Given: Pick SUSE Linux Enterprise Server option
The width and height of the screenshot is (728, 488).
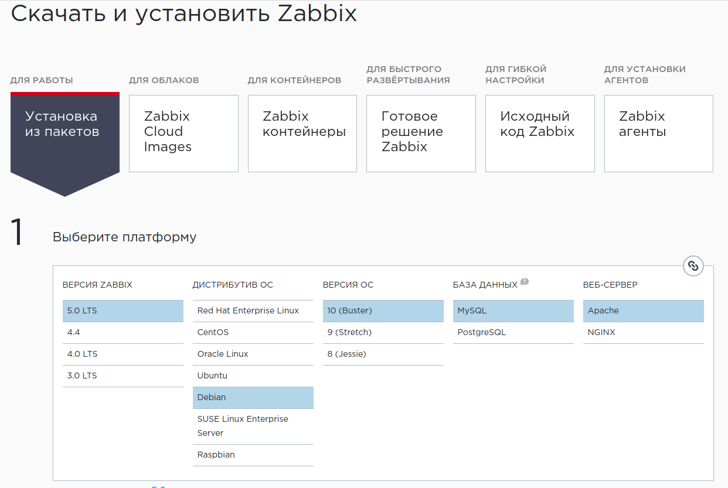Looking at the screenshot, I should [x=253, y=426].
